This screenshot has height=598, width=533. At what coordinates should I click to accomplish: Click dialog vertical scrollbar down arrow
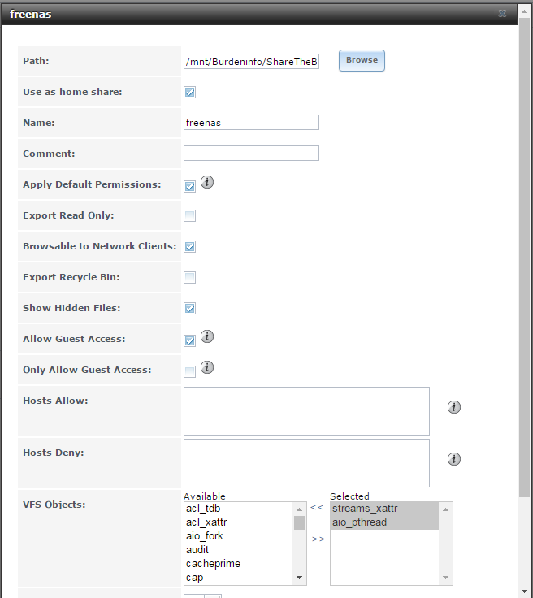(525, 591)
